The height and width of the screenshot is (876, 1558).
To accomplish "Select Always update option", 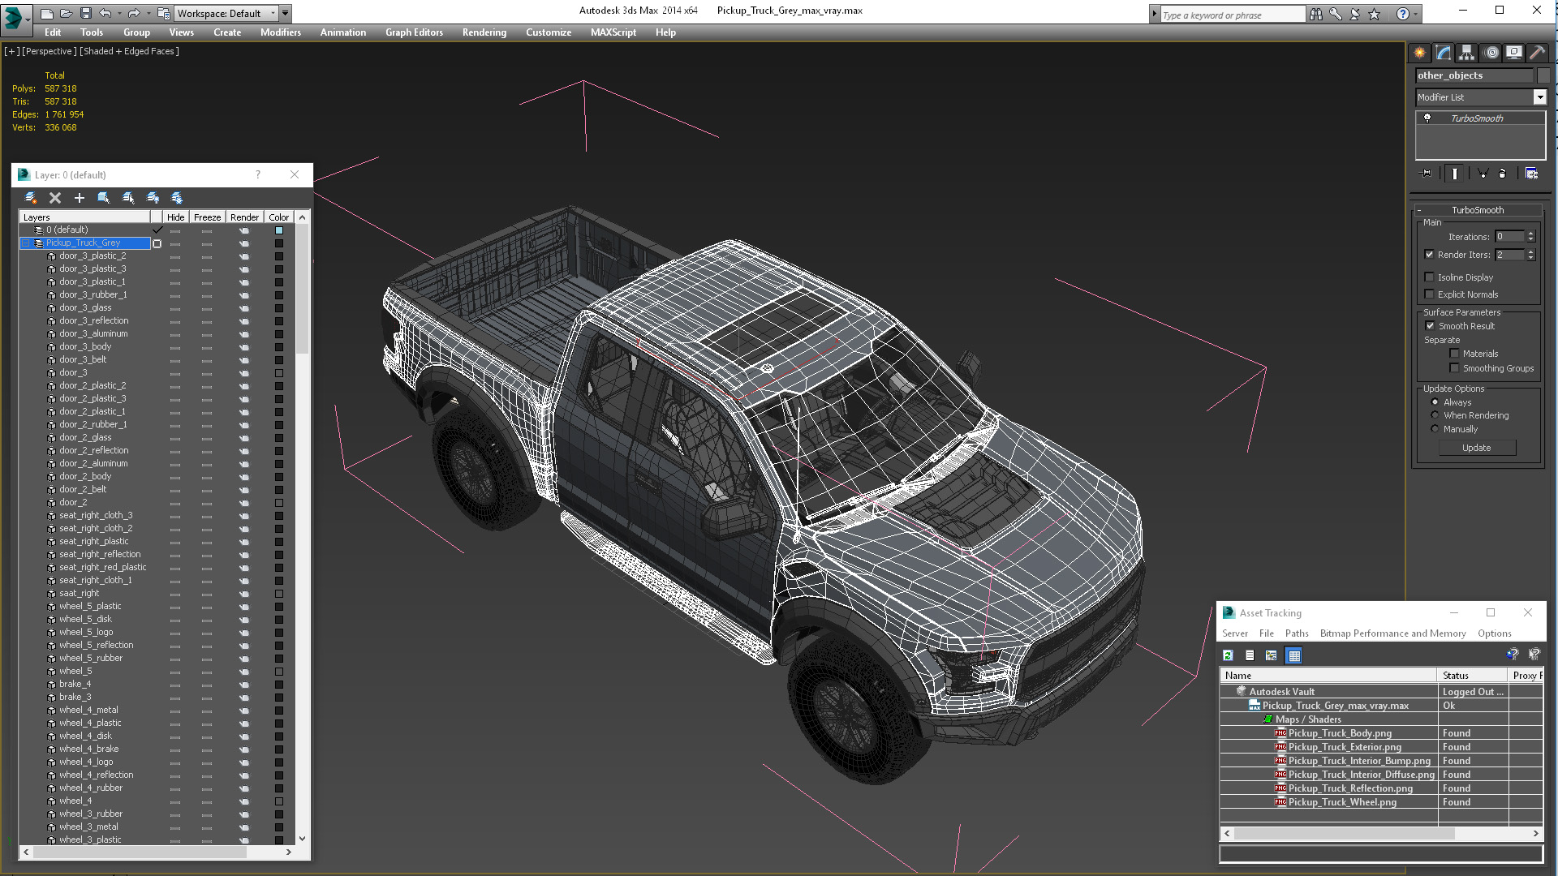I will 1435,402.
